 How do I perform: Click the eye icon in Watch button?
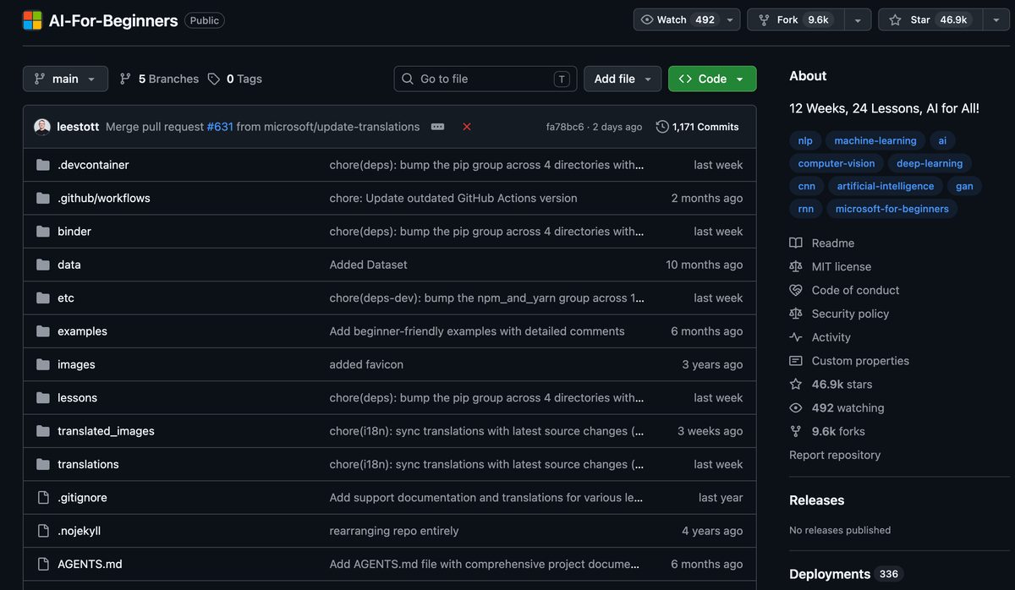[647, 19]
